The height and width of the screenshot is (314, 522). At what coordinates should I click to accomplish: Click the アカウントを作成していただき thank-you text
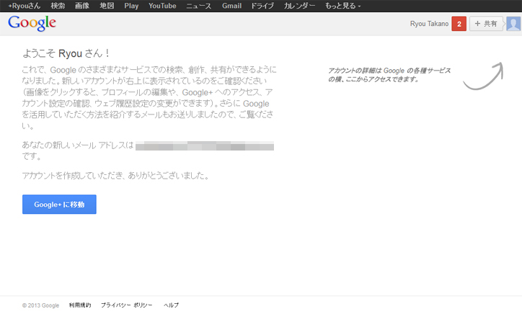pyautogui.click(x=115, y=175)
